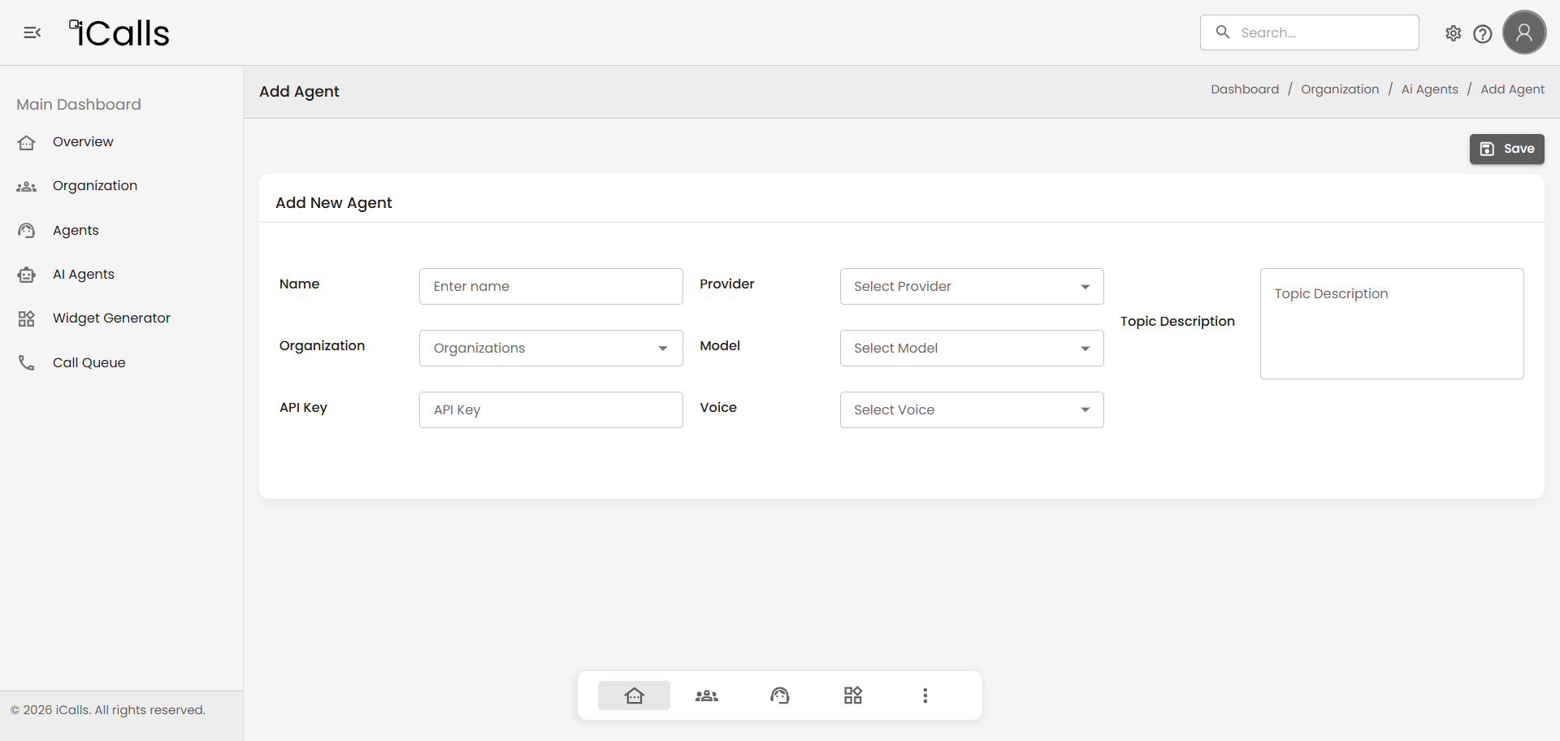The image size is (1560, 741).
Task: Click the home icon in bottom bar
Action: (634, 695)
